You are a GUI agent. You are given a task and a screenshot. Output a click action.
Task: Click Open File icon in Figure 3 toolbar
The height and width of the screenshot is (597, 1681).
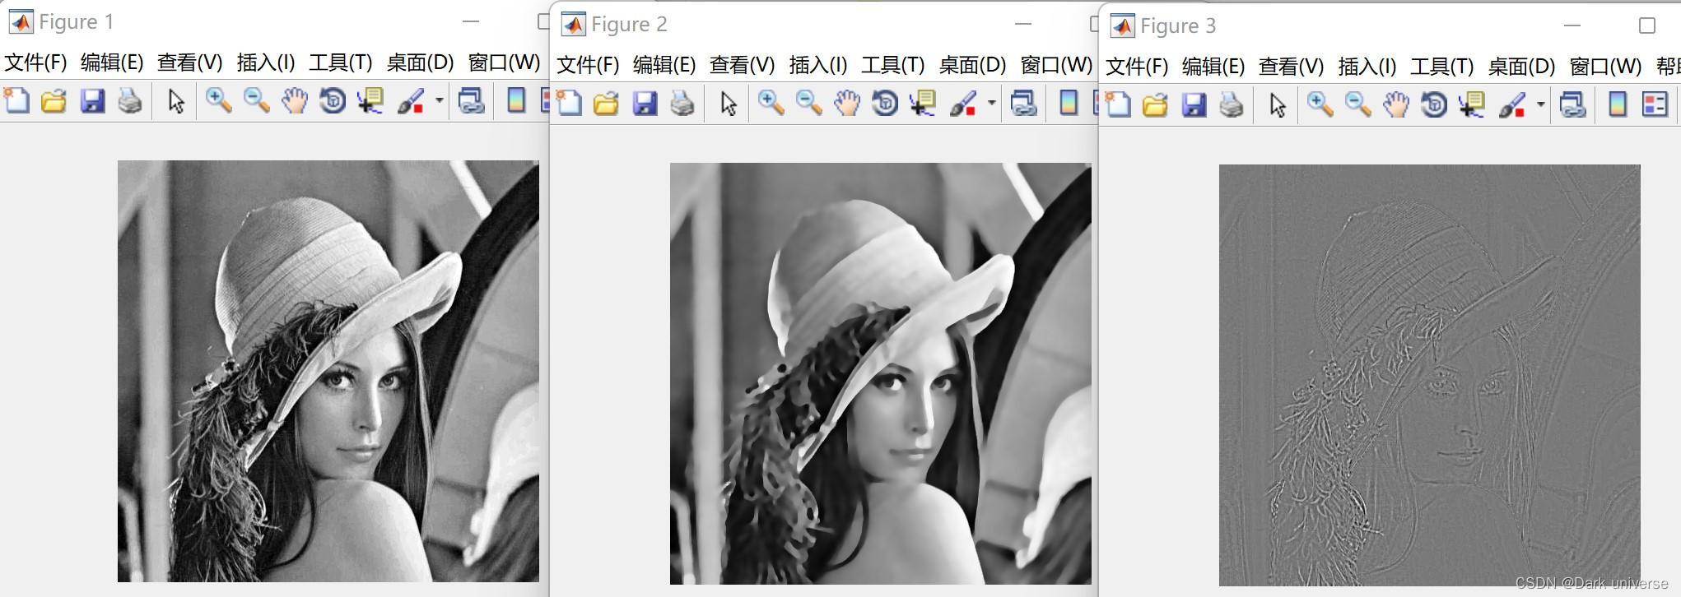click(1156, 105)
